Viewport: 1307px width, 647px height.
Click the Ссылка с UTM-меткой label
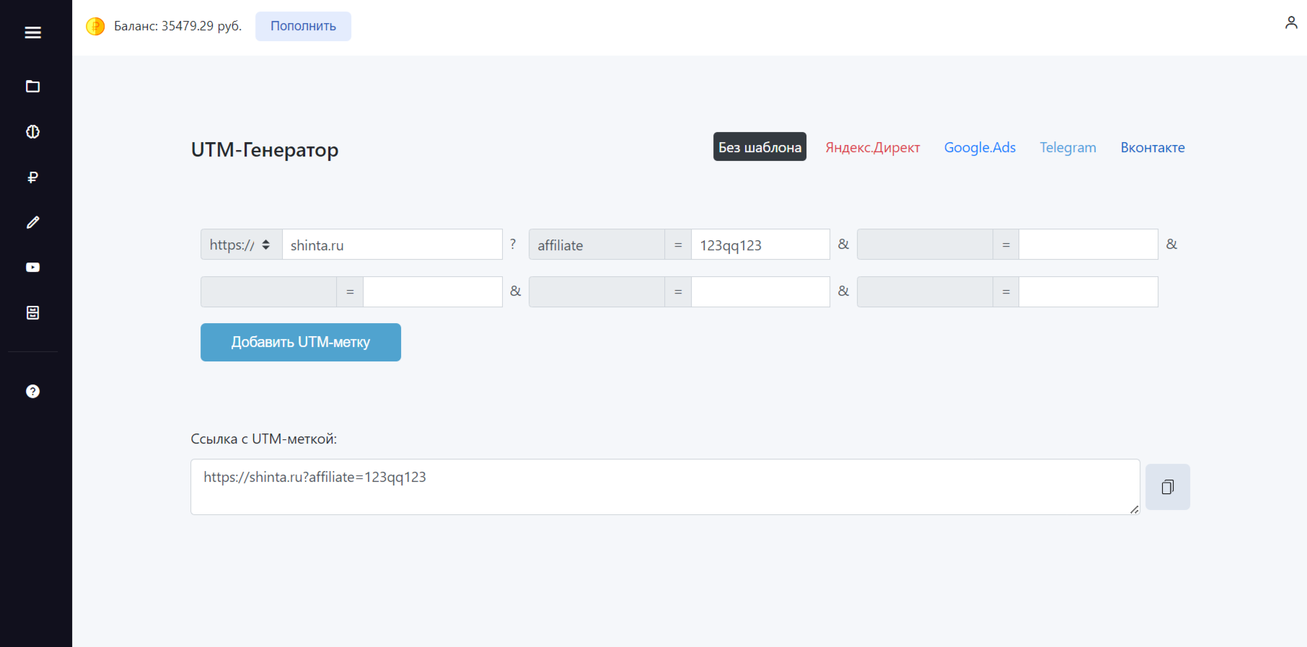(x=263, y=439)
